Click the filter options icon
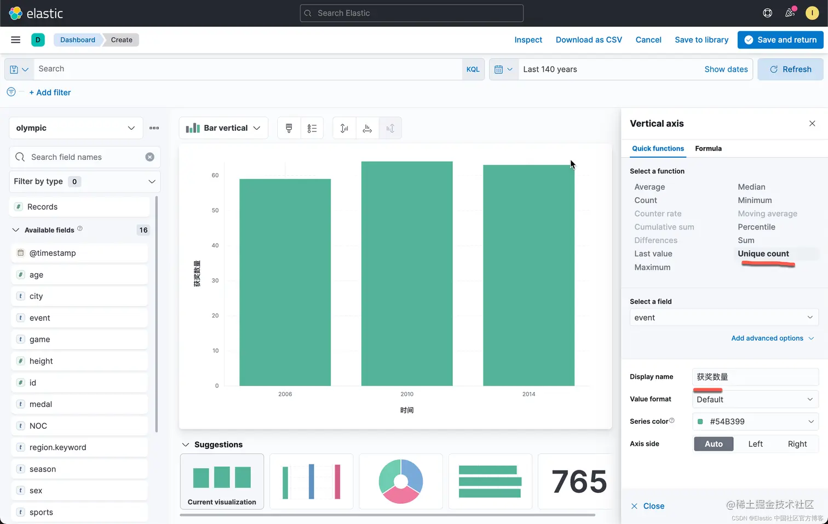Viewport: 828px width, 524px height. [x=11, y=92]
